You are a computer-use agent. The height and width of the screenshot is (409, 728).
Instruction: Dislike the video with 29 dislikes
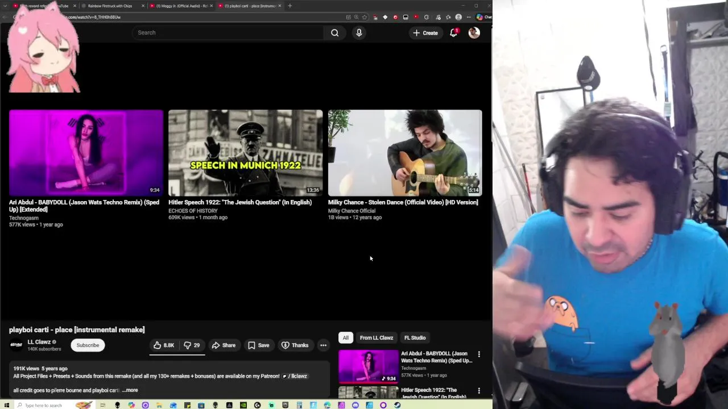pyautogui.click(x=192, y=345)
